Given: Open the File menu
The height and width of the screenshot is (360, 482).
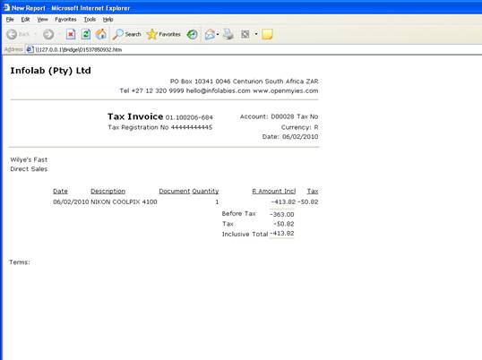Looking at the screenshot, I should (x=10, y=20).
